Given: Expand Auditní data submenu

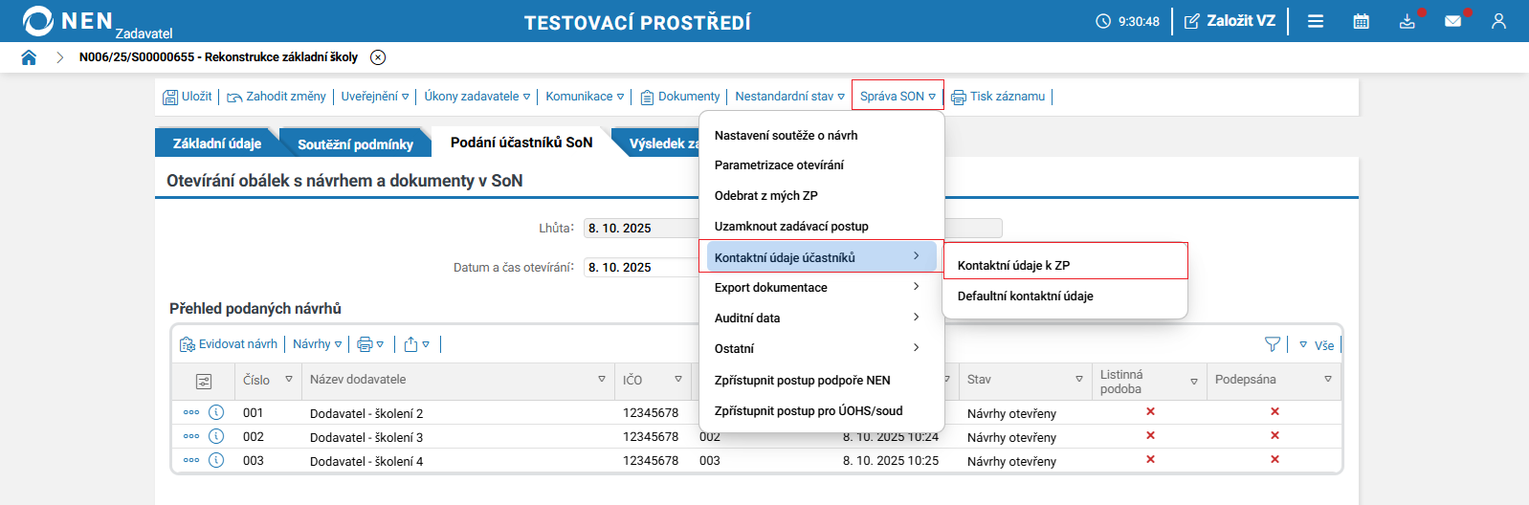Looking at the screenshot, I should point(822,318).
